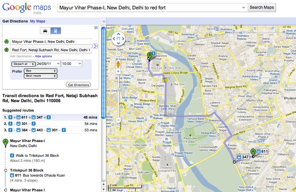This screenshot has width=296, height=192.
Task: Click green marker A beside start field
Action: point(6,42)
